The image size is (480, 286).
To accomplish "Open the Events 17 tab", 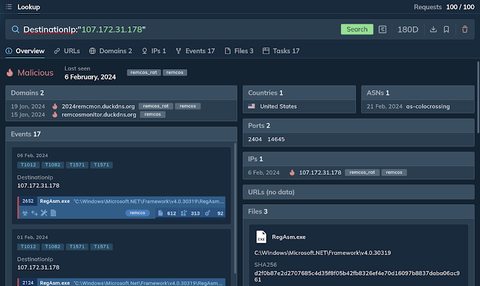I will (195, 51).
